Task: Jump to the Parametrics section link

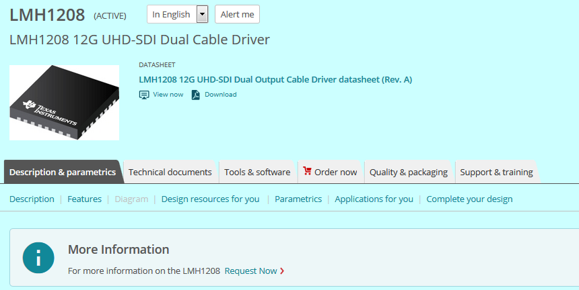Action: tap(298, 199)
